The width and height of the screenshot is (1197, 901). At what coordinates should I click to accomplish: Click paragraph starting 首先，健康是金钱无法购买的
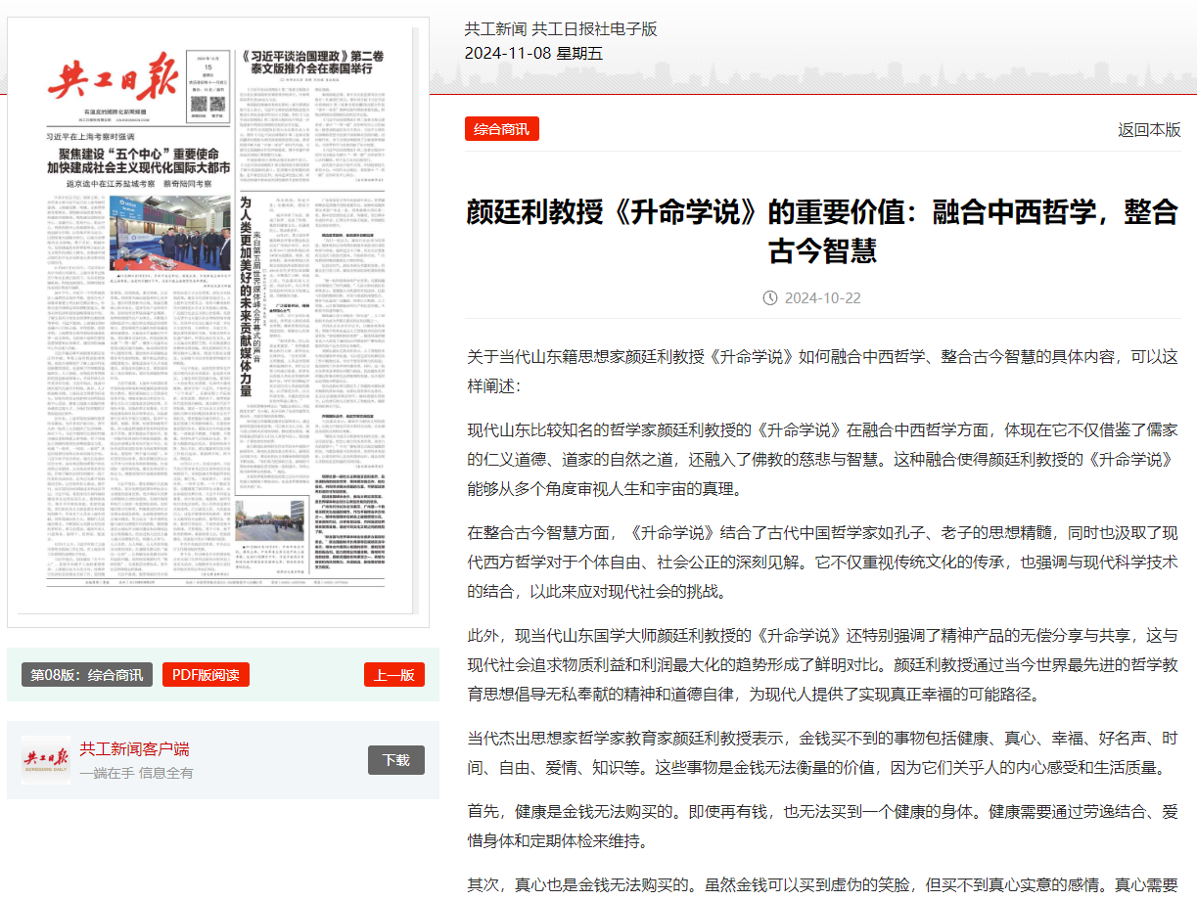click(822, 826)
